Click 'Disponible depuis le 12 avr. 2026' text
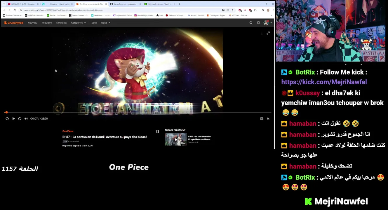Viewport: 388px width, 210px height. click(x=77, y=146)
